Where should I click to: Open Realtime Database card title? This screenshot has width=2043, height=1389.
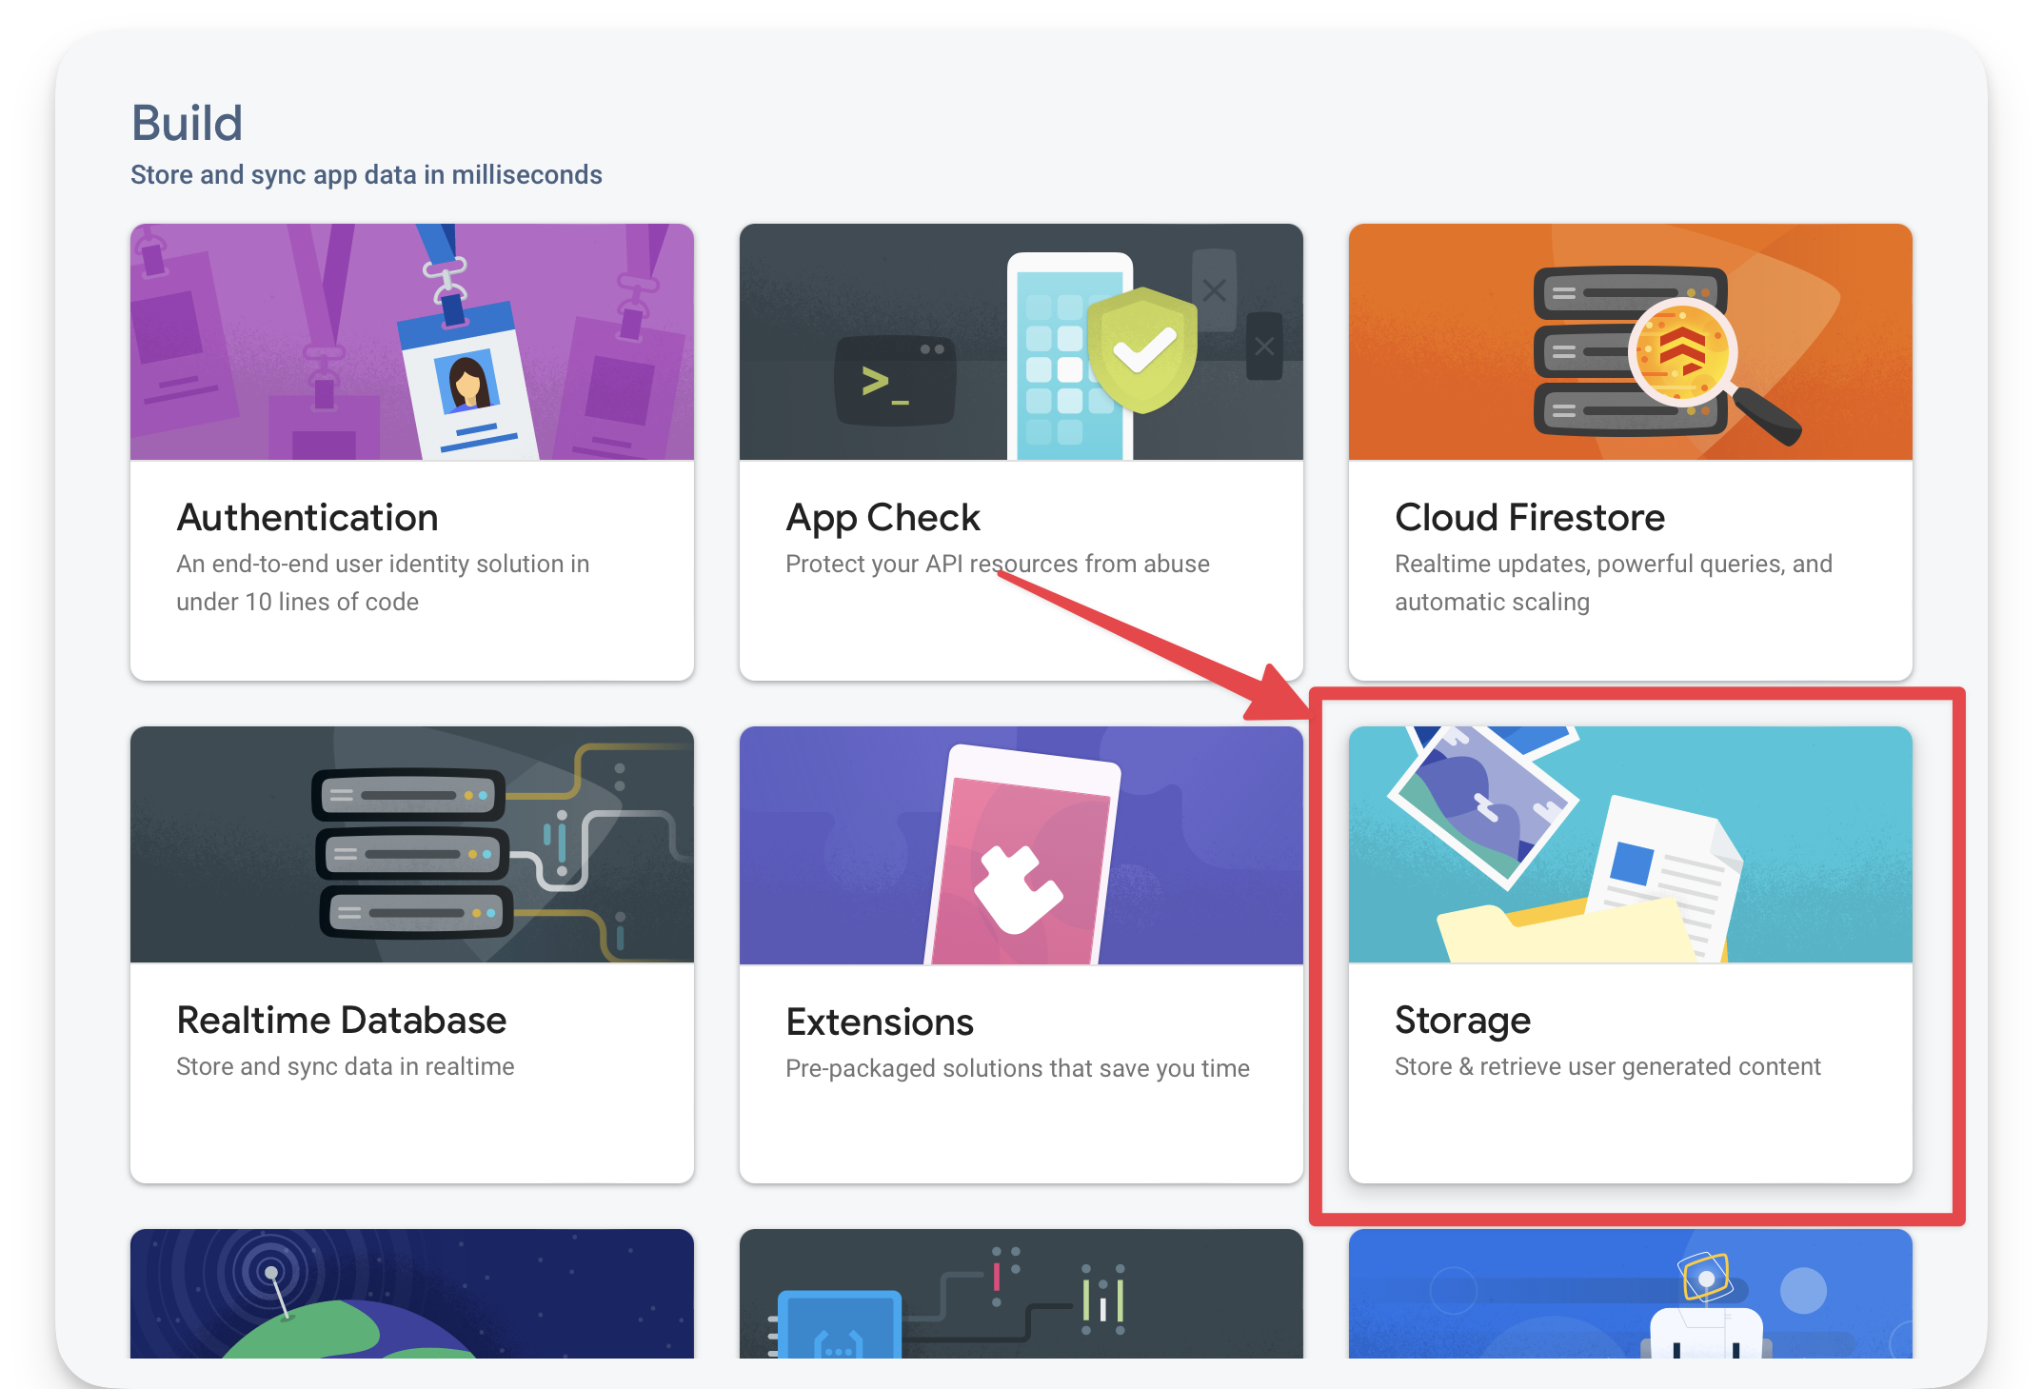[341, 1021]
